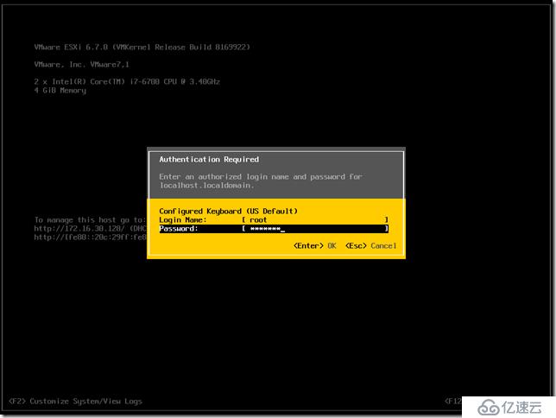Click the VMware ESXi 6.7.0 version line
Image resolution: width=556 pixels, height=418 pixels.
coord(142,47)
